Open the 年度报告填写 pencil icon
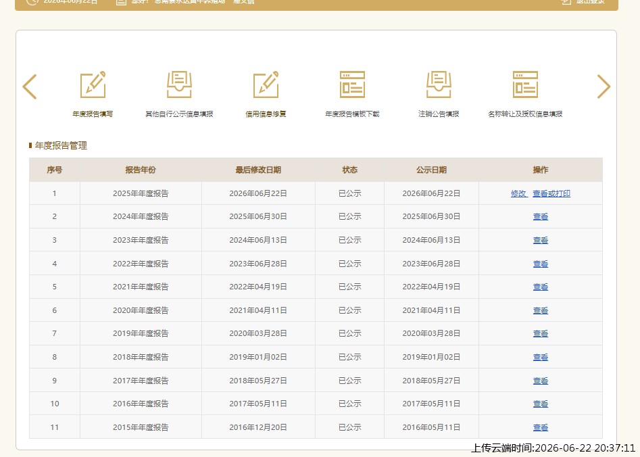640x457 pixels. tap(93, 85)
